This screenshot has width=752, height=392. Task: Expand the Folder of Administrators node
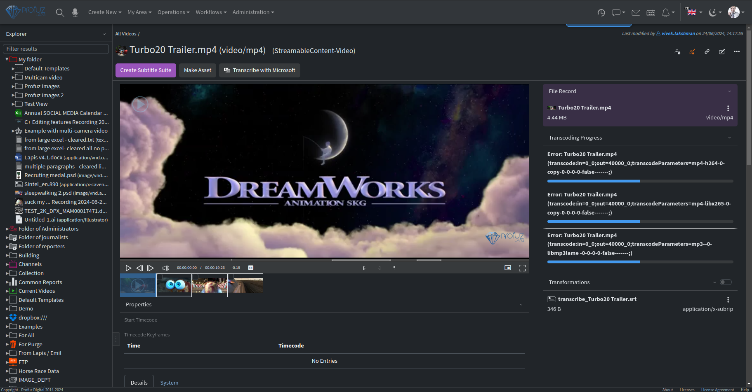tap(7, 229)
